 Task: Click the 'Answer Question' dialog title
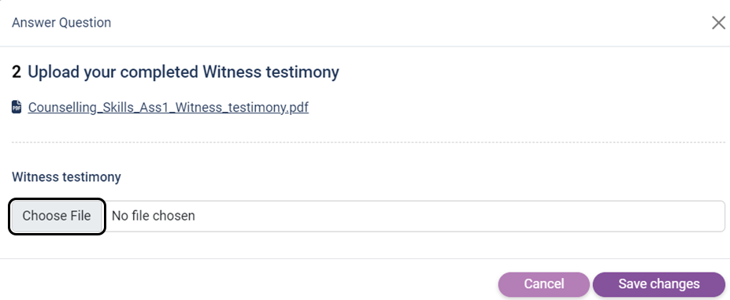(x=61, y=22)
